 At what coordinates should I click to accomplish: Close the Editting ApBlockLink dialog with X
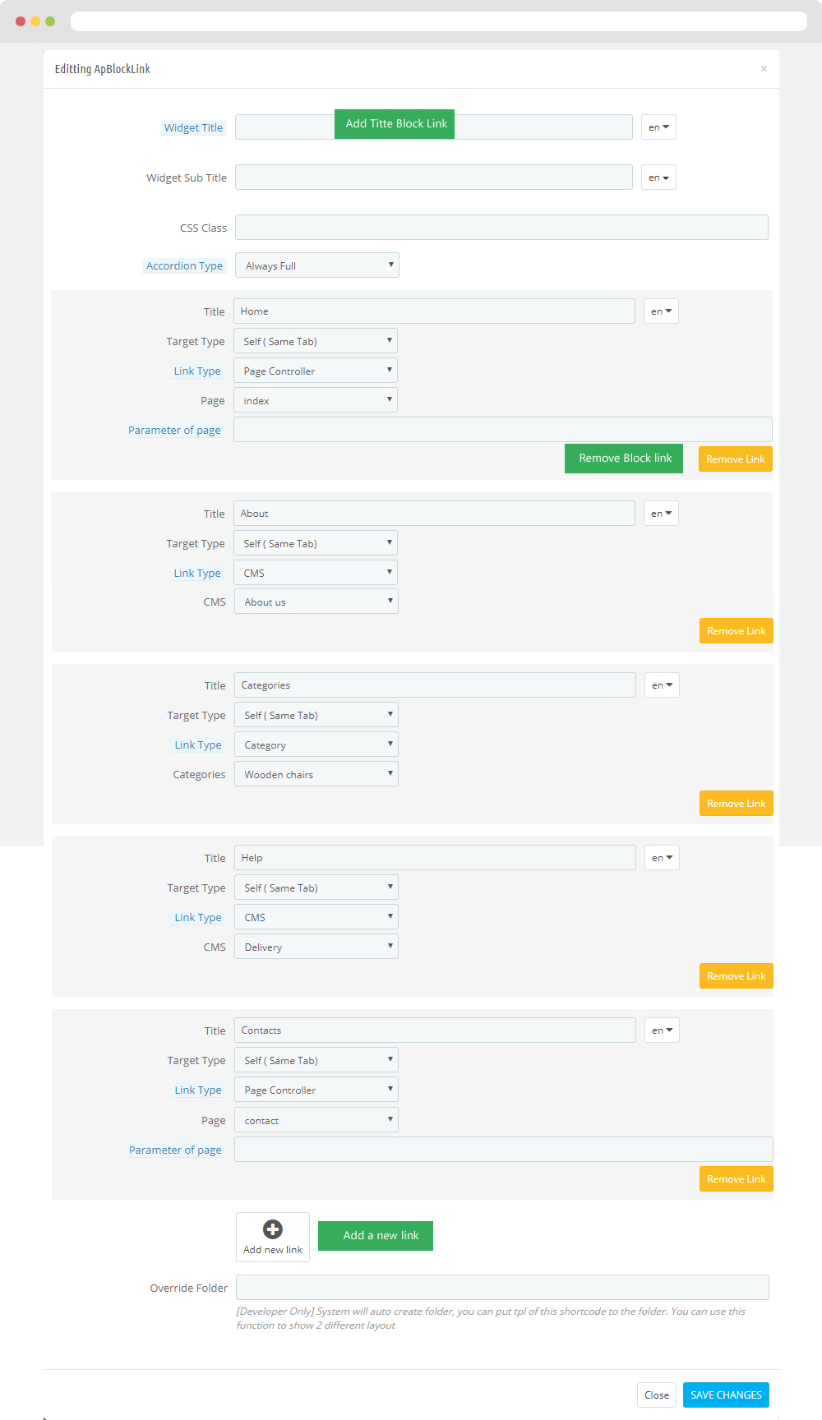[x=764, y=69]
